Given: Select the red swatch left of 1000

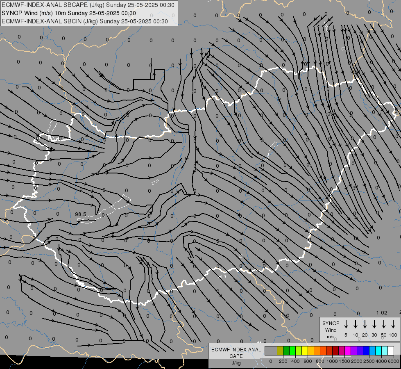Looking at the screenshot, I should click(x=329, y=351).
